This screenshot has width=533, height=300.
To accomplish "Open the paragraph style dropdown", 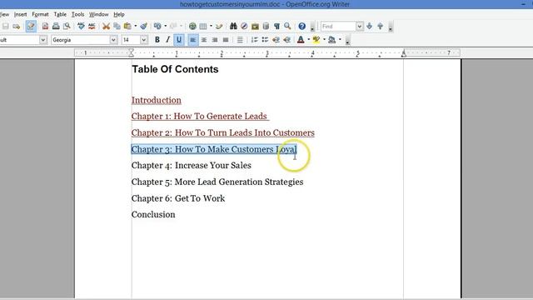I will click(x=42, y=40).
